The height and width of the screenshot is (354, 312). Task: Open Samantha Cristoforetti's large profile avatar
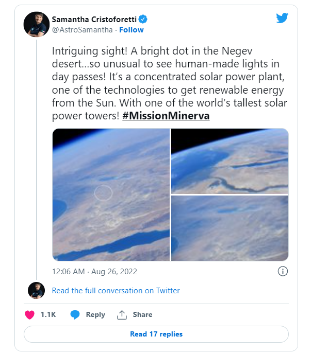[x=37, y=24]
